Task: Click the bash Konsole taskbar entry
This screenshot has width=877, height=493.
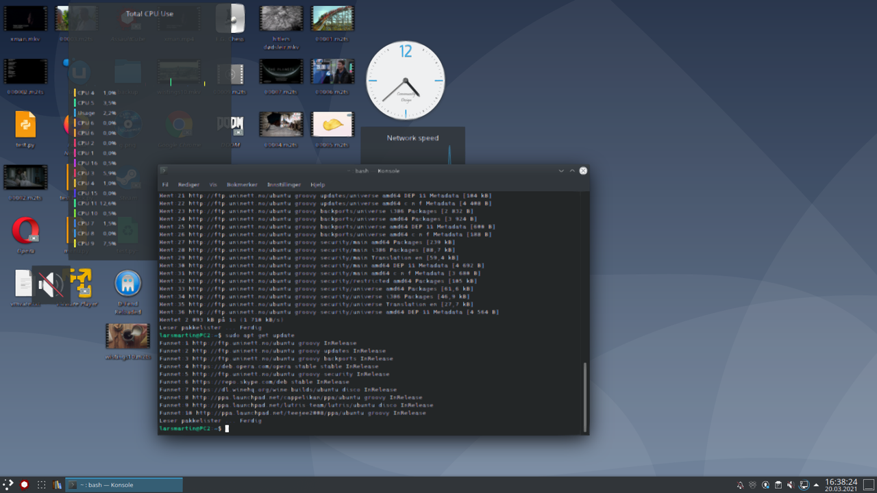Action: click(x=123, y=484)
